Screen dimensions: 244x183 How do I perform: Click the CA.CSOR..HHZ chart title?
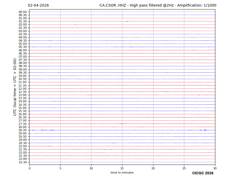(158, 6)
